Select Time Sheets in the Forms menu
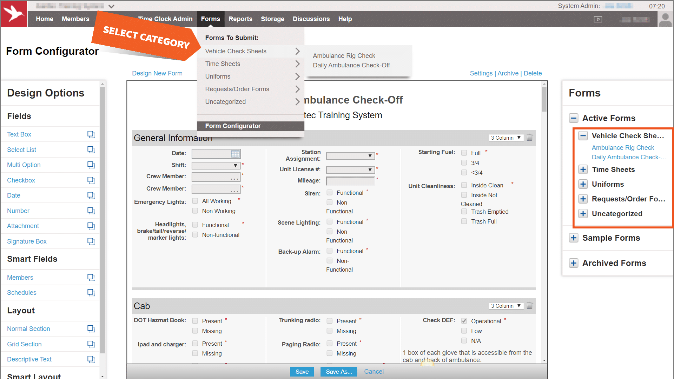Viewport: 674px width, 379px height. click(223, 64)
